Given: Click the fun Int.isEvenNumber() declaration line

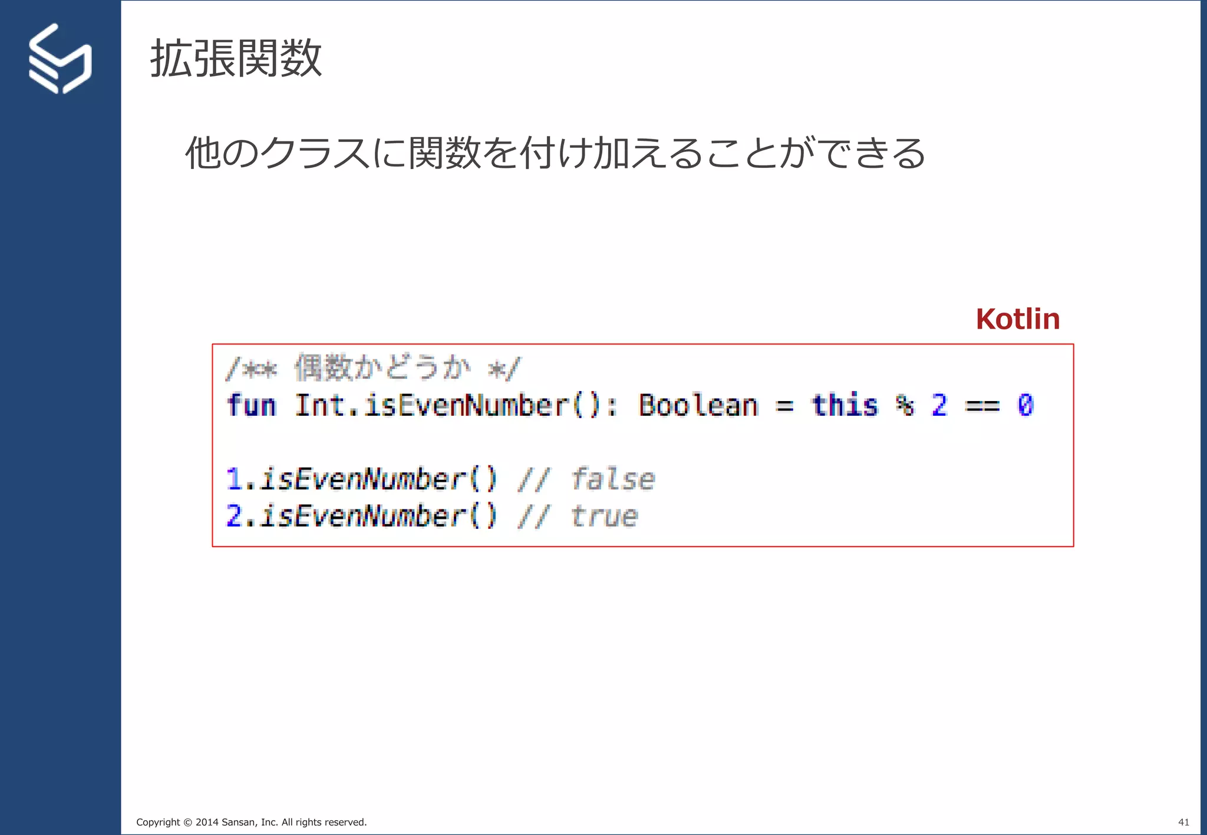Looking at the screenshot, I should click(x=630, y=405).
